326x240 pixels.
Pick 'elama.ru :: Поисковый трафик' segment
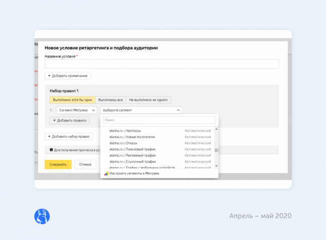[x=133, y=149]
